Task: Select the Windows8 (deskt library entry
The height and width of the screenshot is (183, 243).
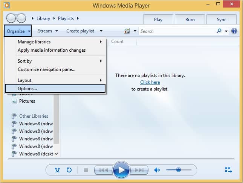Action: 36,154
